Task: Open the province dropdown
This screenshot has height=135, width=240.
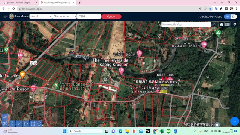Action: (40, 16)
